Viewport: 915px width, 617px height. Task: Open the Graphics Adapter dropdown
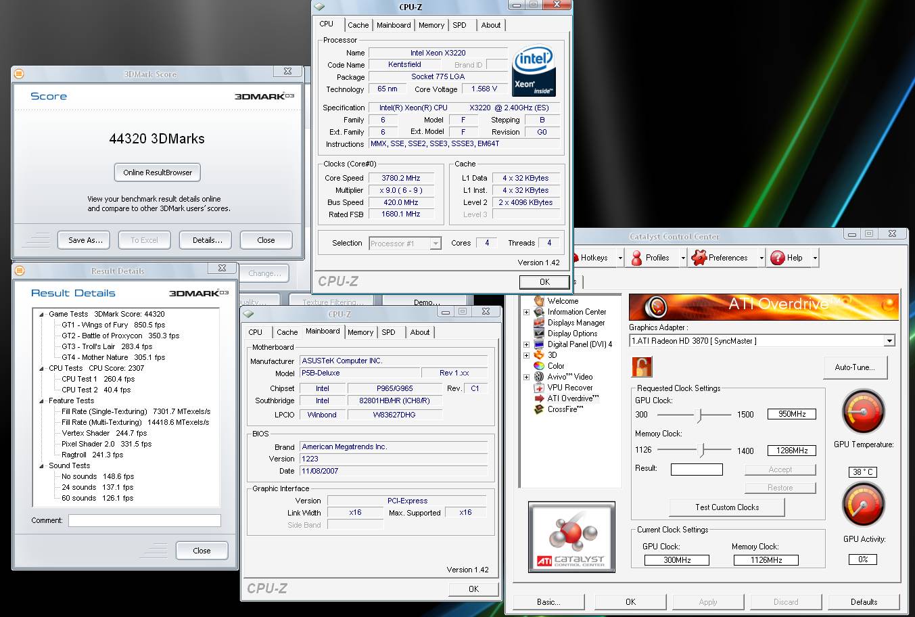pyautogui.click(x=889, y=341)
